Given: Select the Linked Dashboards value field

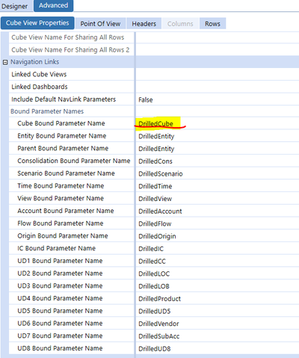Looking at the screenshot, I should tap(218, 87).
